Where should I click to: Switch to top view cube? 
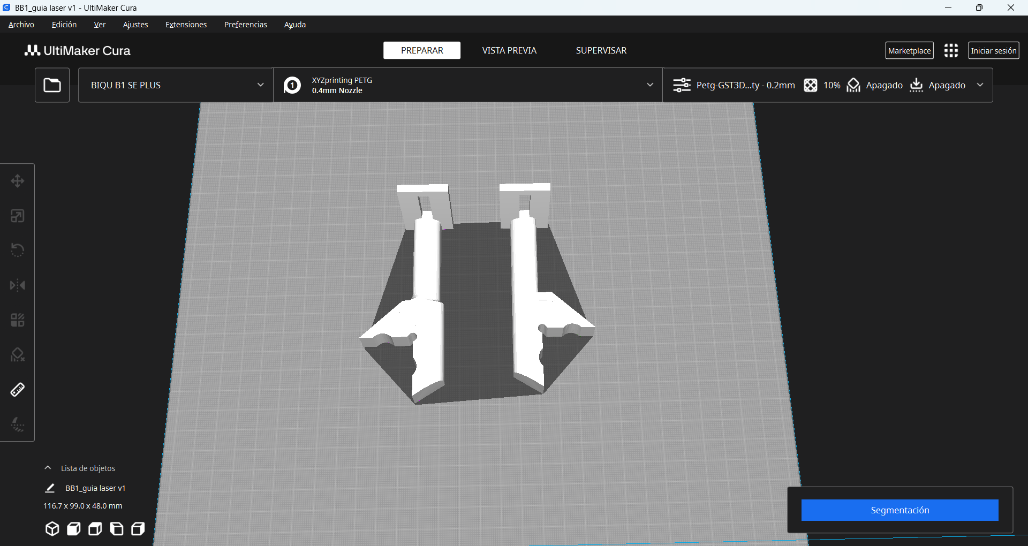[x=95, y=529]
